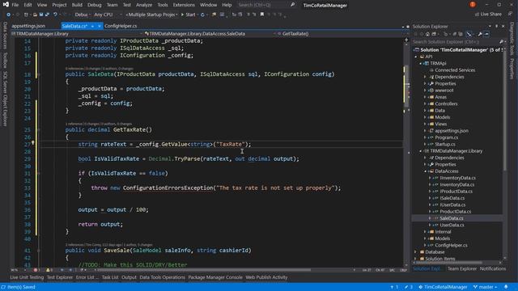The height and width of the screenshot is (291, 518).
Task: Click TimCoRetailManager repo in status bar
Action: tap(443, 287)
